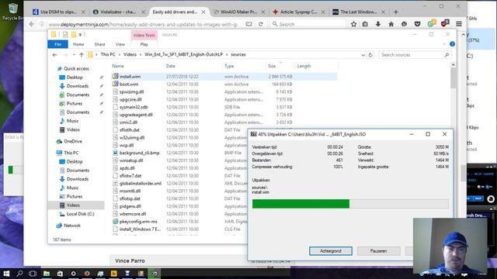The width and height of the screenshot is (497, 279).
Task: Select background_cli.bmp file
Action: click(x=140, y=153)
